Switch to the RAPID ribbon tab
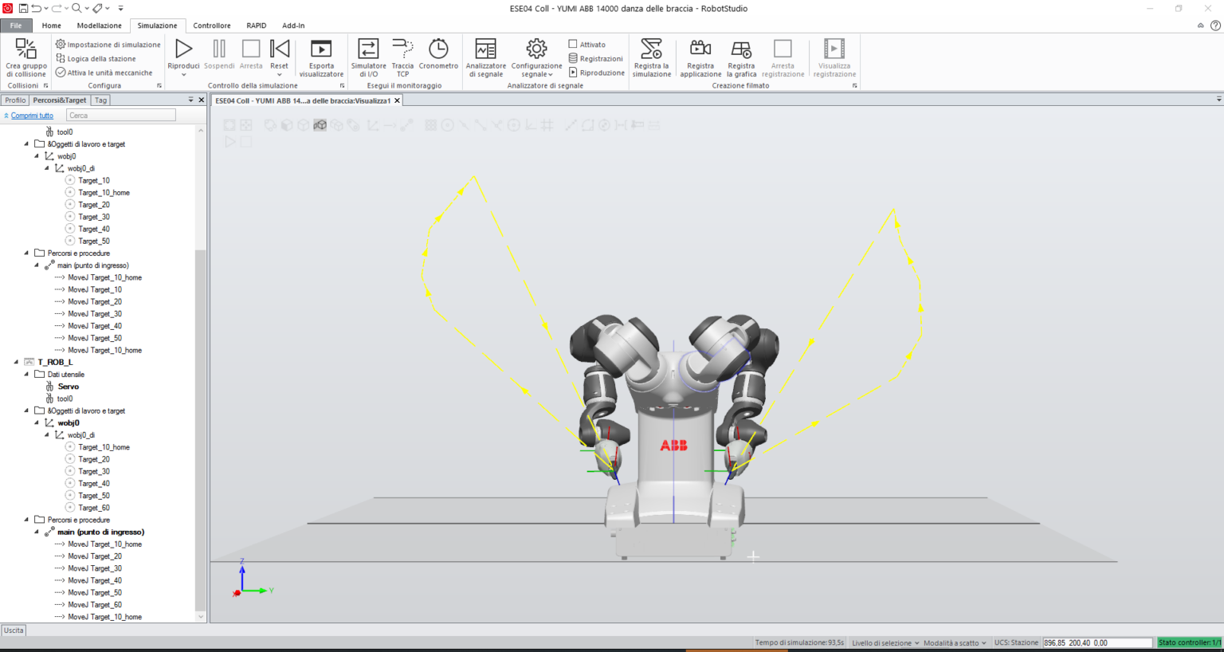This screenshot has height=652, width=1224. pyautogui.click(x=256, y=25)
